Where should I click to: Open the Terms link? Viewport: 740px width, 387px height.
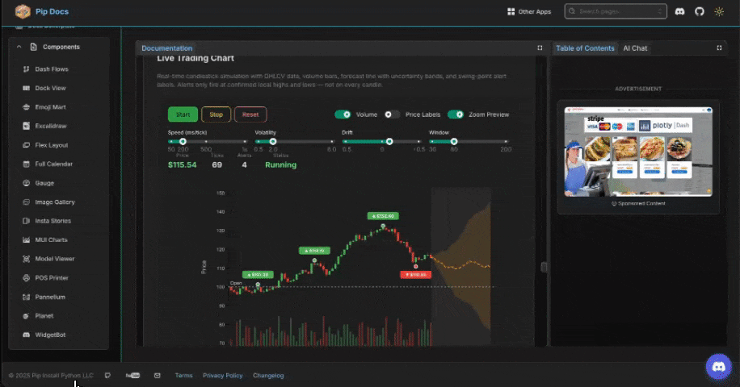[x=183, y=375]
